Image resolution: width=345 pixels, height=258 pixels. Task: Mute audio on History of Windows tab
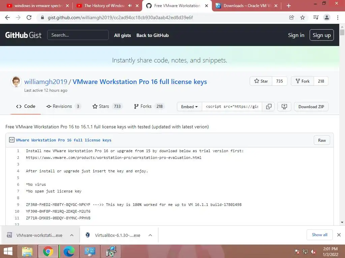click(x=130, y=6)
